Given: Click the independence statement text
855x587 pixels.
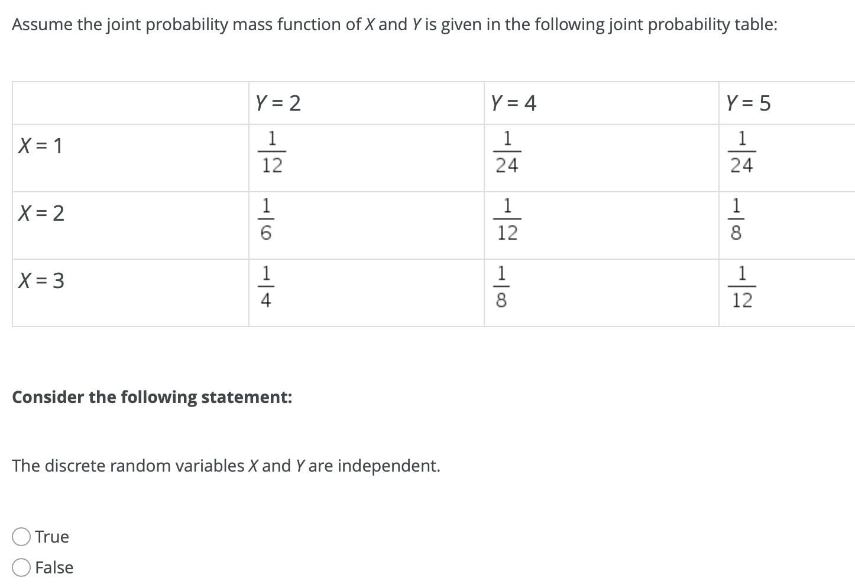Looking at the screenshot, I should click(226, 466).
